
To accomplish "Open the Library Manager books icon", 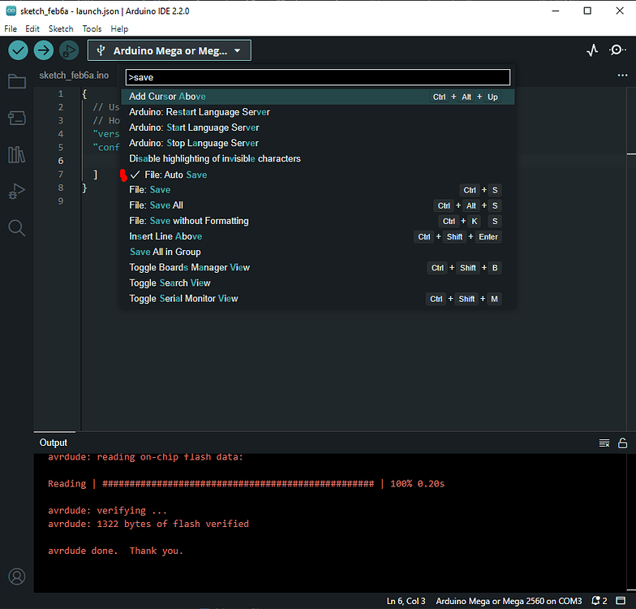I will point(16,154).
